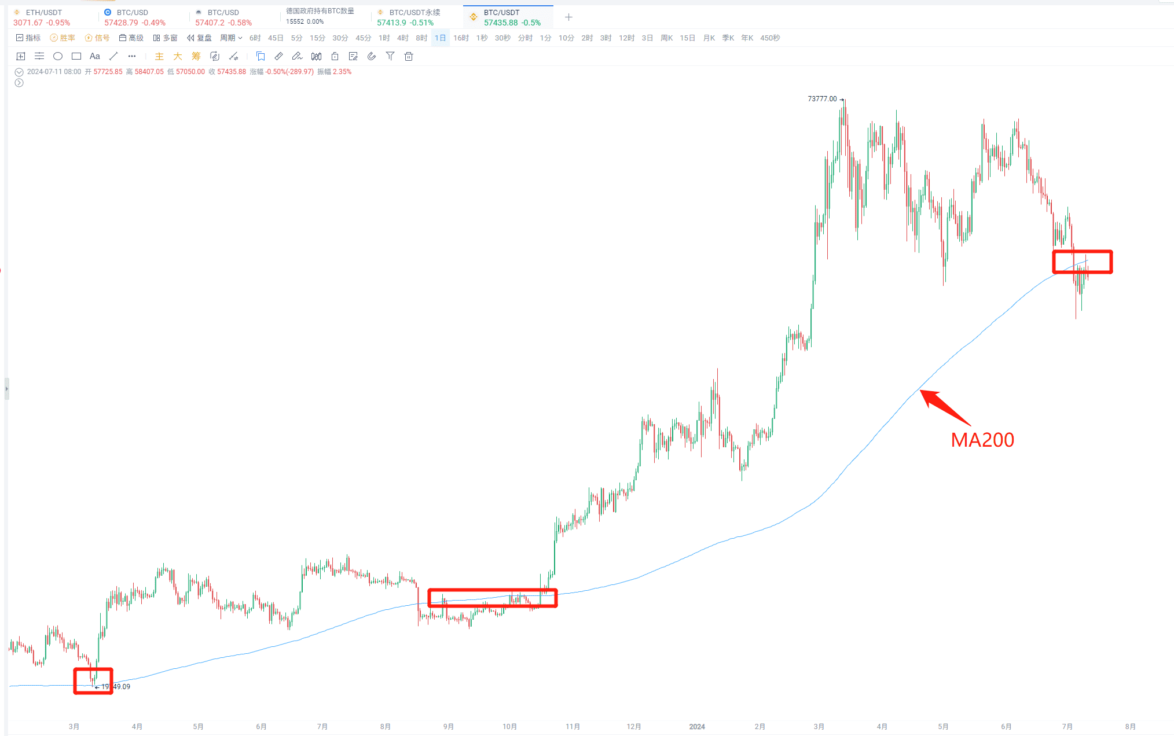Viewport: 1174px width, 736px height.
Task: Select the trend line drawing tool
Action: click(113, 56)
